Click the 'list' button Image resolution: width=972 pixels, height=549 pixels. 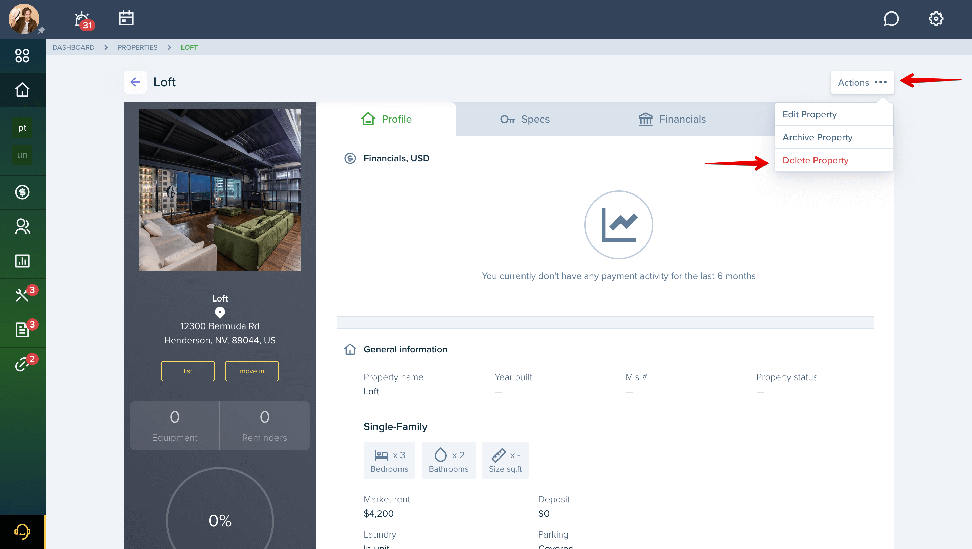[x=188, y=371]
